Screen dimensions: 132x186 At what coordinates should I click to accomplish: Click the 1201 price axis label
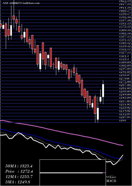coord(122,120)
